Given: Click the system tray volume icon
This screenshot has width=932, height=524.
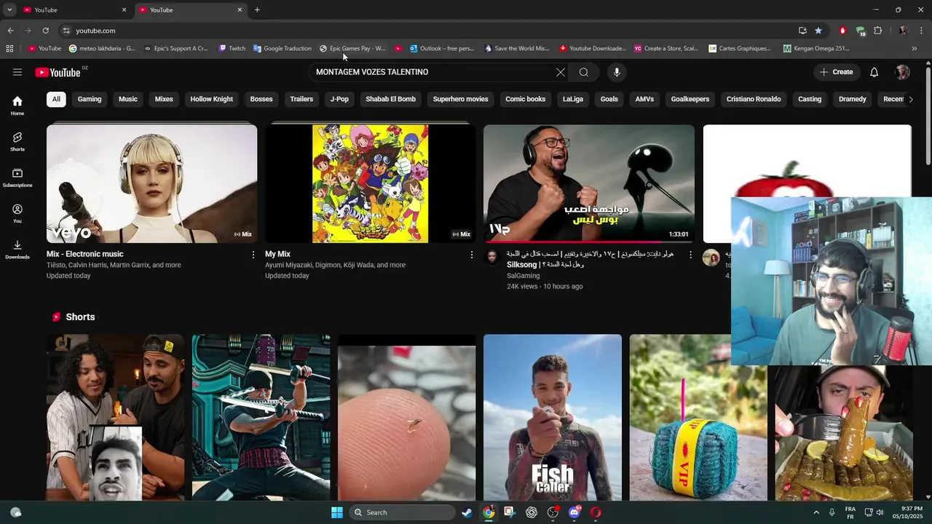Looking at the screenshot, I should 880,512.
